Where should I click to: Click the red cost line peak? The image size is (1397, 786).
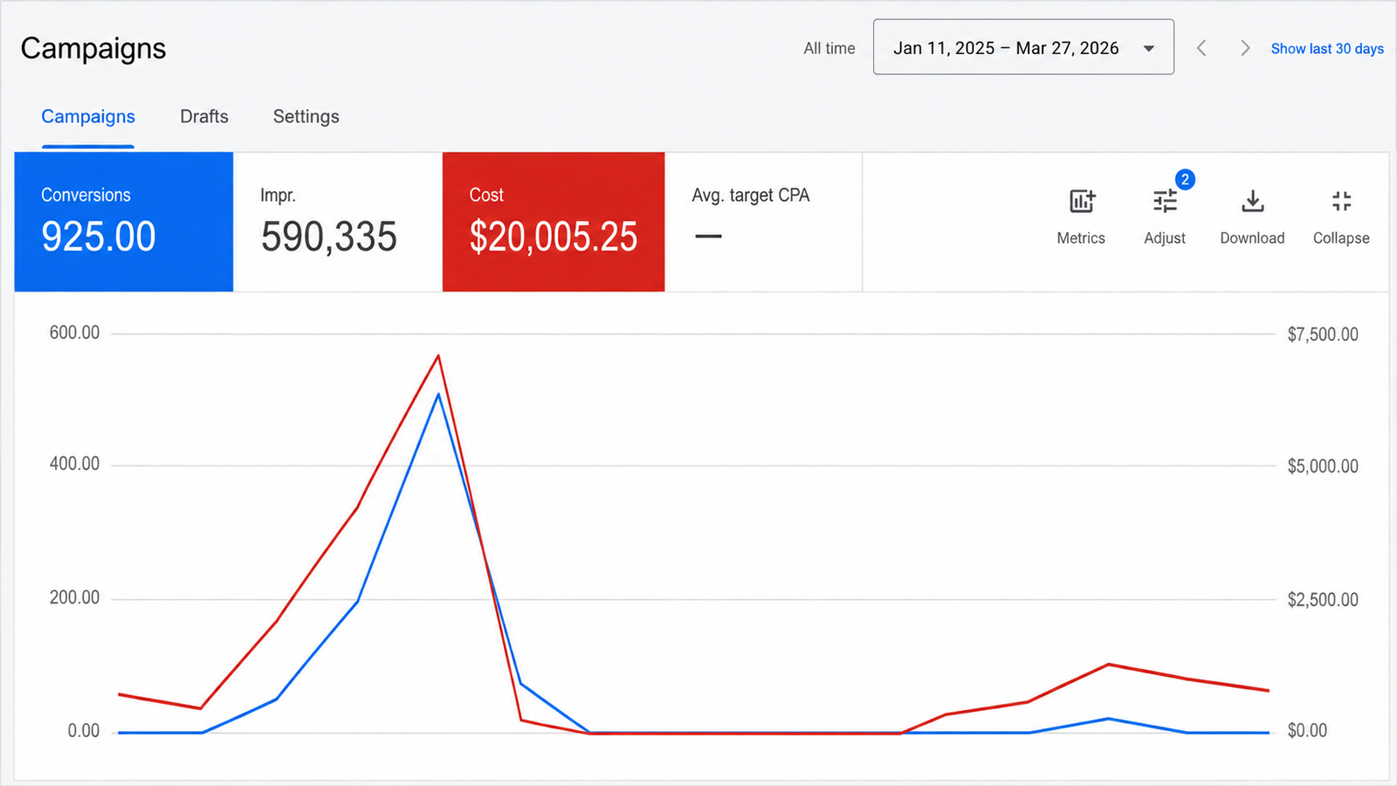438,355
